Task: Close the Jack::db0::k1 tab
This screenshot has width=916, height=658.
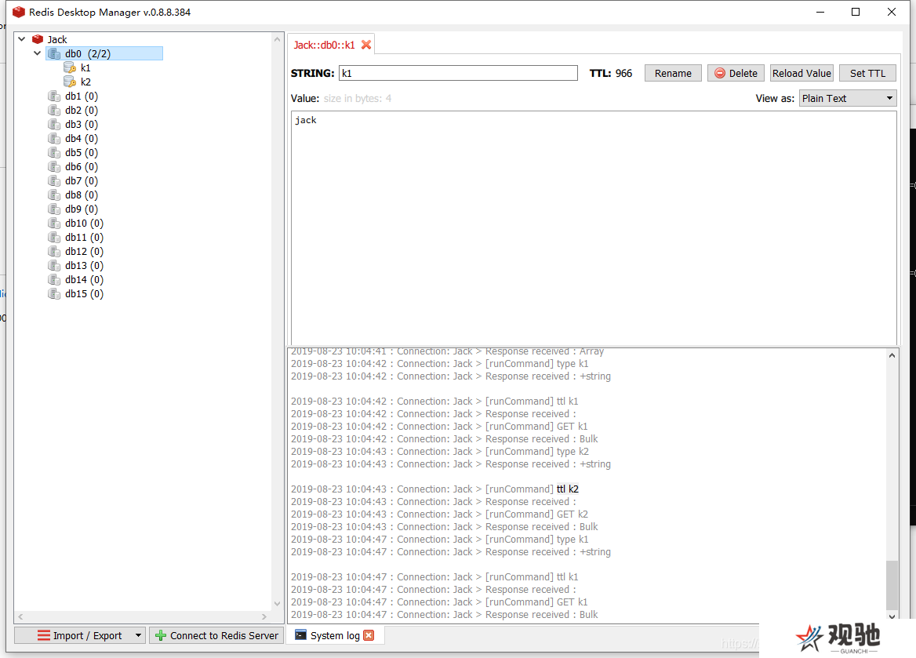Action: pos(366,45)
